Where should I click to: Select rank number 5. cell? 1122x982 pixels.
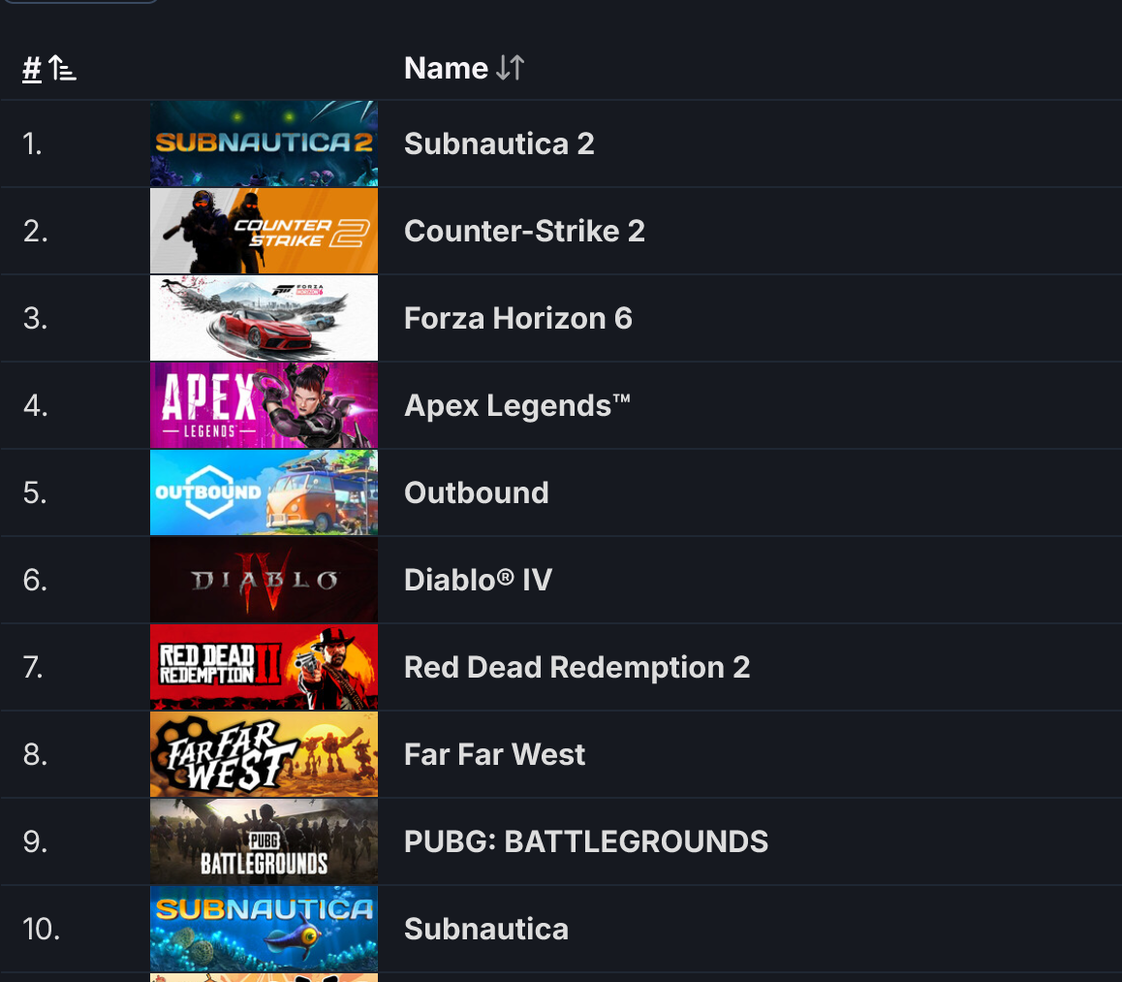coord(35,493)
